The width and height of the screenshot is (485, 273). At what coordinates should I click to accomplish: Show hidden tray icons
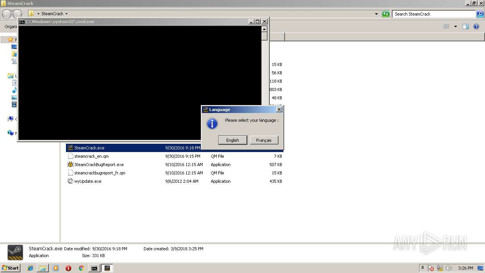422,268
